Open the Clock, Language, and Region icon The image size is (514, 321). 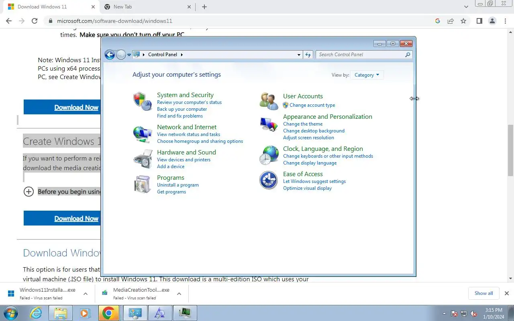(269, 156)
